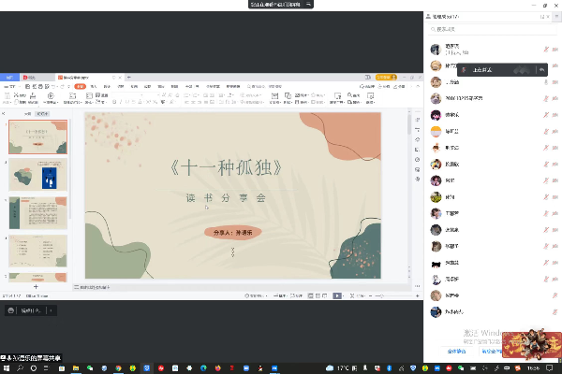Click the play-from-current-slide icon in the ribbon
Screen dimensions: 562x374
tap(49, 95)
